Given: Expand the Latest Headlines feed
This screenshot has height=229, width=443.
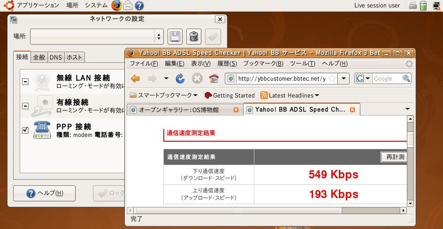Looking at the screenshot, I should tap(290, 95).
